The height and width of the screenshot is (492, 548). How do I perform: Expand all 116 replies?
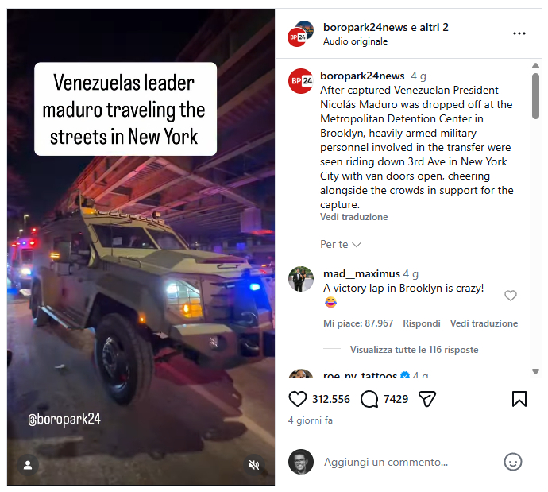coord(414,350)
